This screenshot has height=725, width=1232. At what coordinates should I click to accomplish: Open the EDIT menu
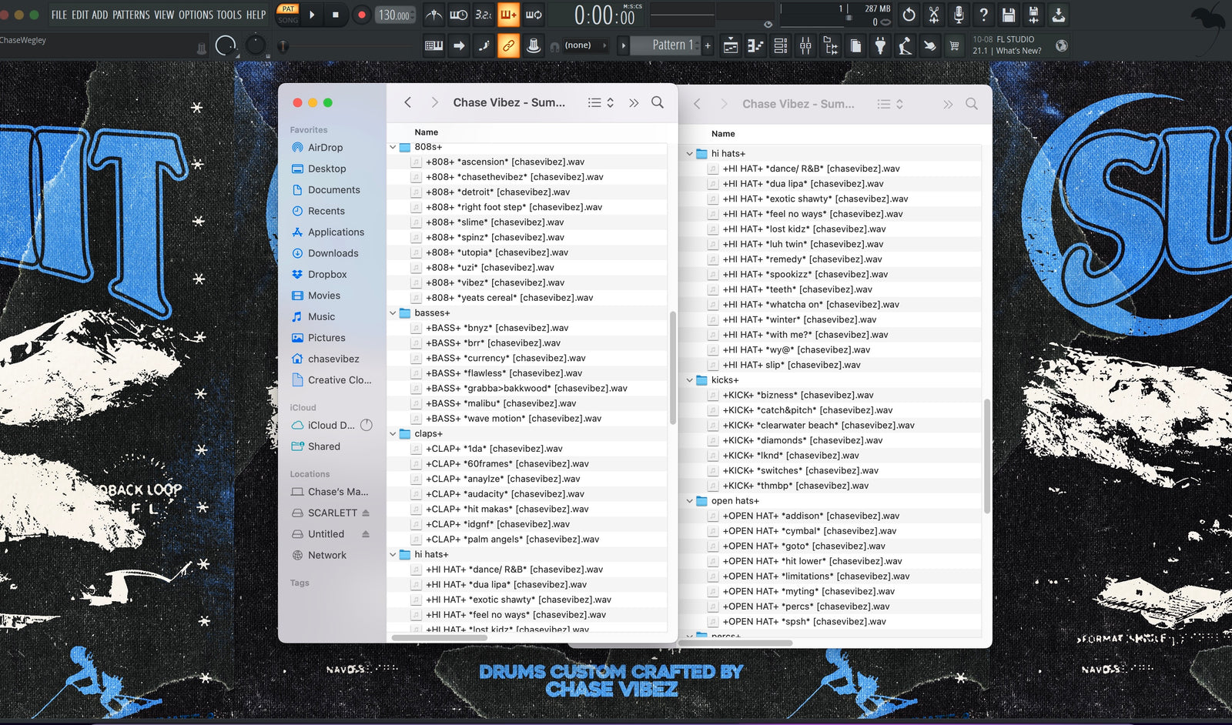(x=80, y=15)
